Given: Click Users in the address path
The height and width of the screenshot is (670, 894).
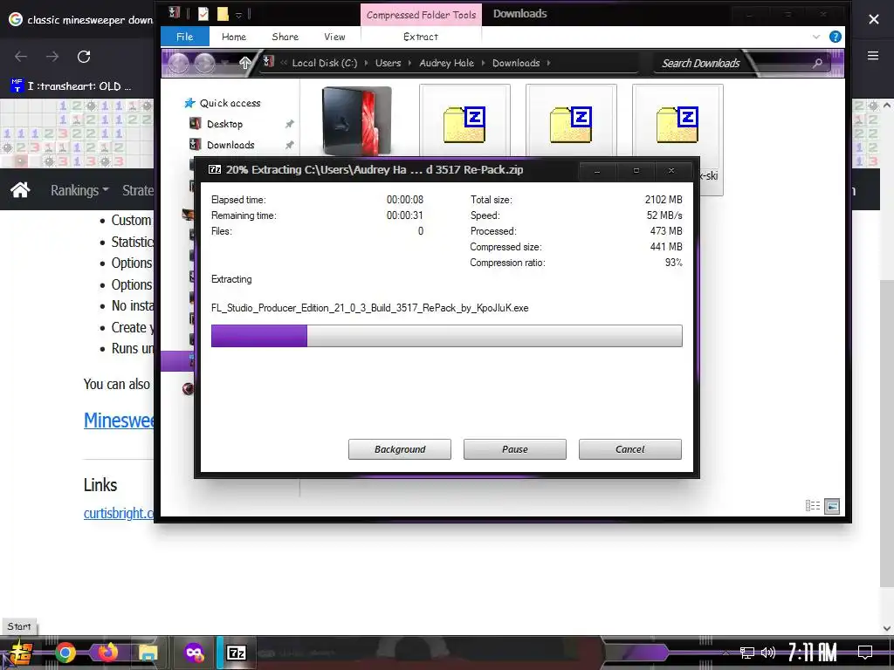Looking at the screenshot, I should (x=388, y=63).
